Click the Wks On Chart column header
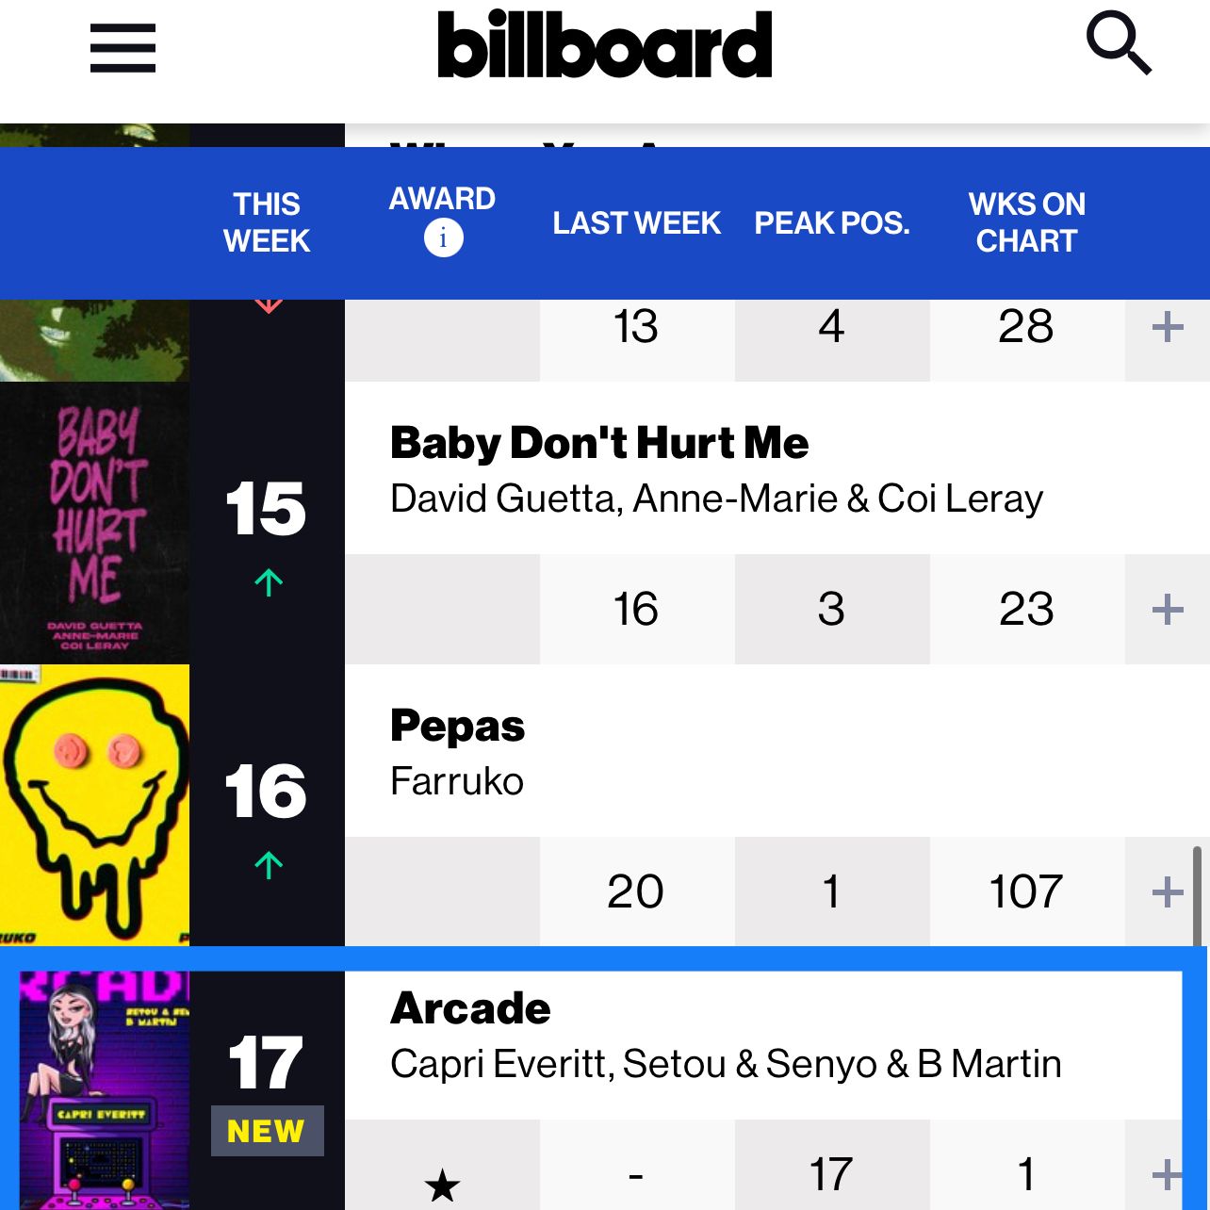1210x1210 pixels. click(x=1026, y=222)
